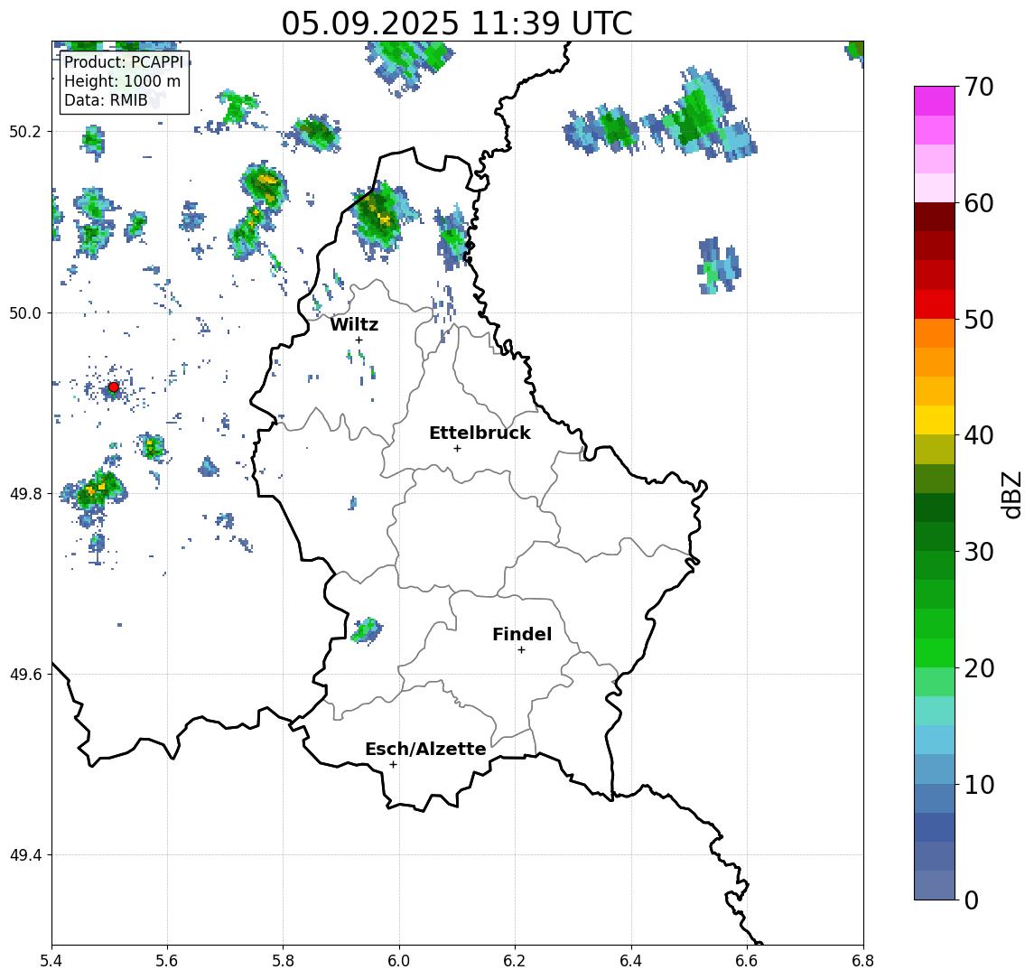
Task: Click the dBZ colorbar axis label
Action: point(1012,493)
